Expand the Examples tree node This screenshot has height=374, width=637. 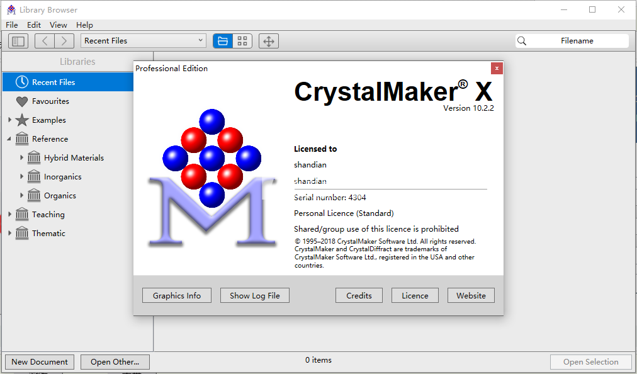click(x=9, y=120)
